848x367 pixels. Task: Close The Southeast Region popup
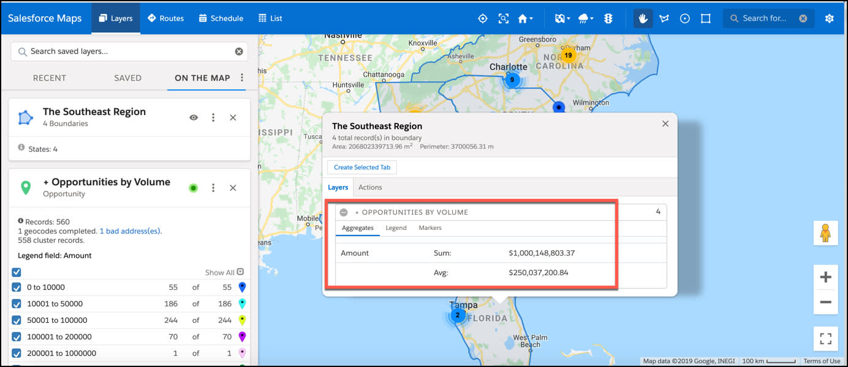pyautogui.click(x=665, y=124)
